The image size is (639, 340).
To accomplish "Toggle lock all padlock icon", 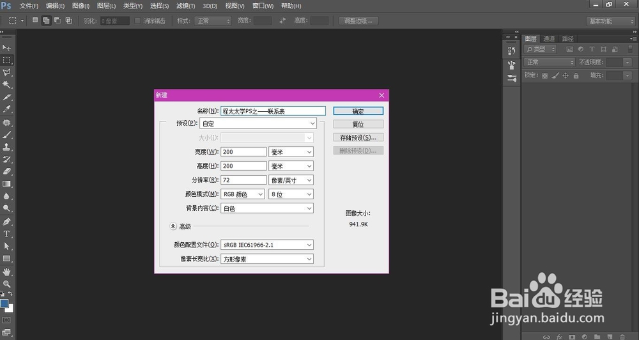I will coord(576,75).
